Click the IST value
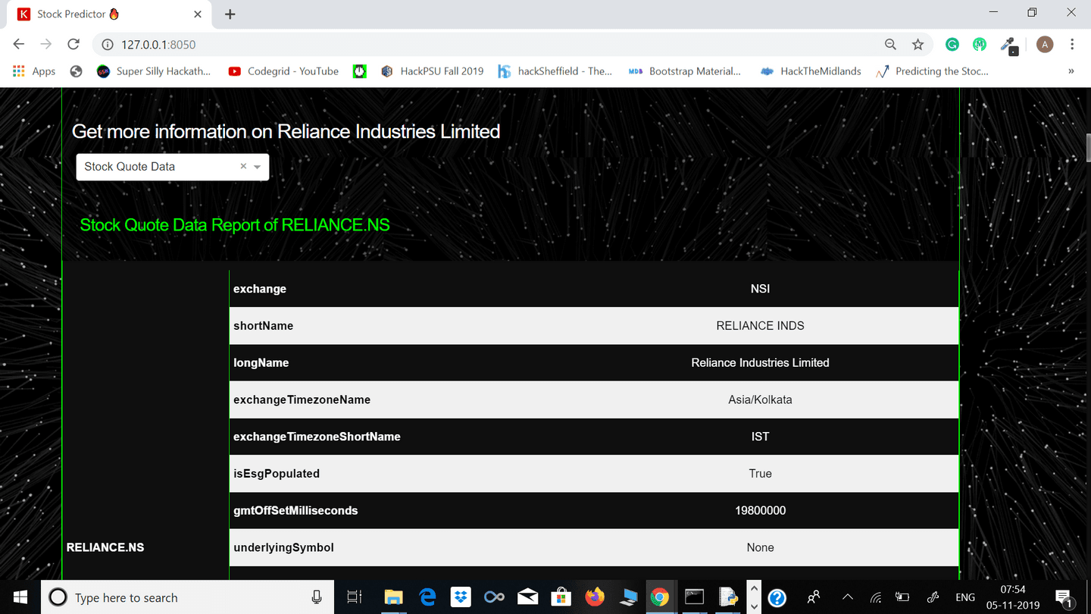Viewport: 1091px width, 614px height. (760, 437)
